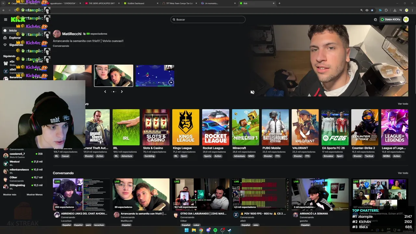
Task: Open the EA Sports FC 26 cover
Action: [x=335, y=127]
